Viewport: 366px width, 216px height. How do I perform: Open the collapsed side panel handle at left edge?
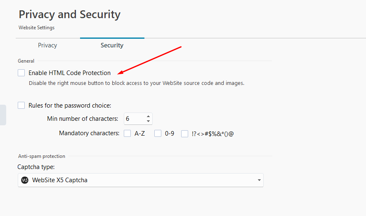(3, 115)
